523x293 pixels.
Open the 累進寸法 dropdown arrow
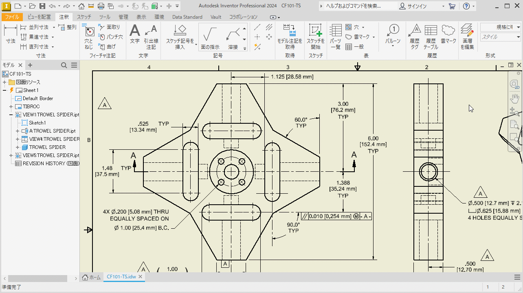click(x=53, y=37)
